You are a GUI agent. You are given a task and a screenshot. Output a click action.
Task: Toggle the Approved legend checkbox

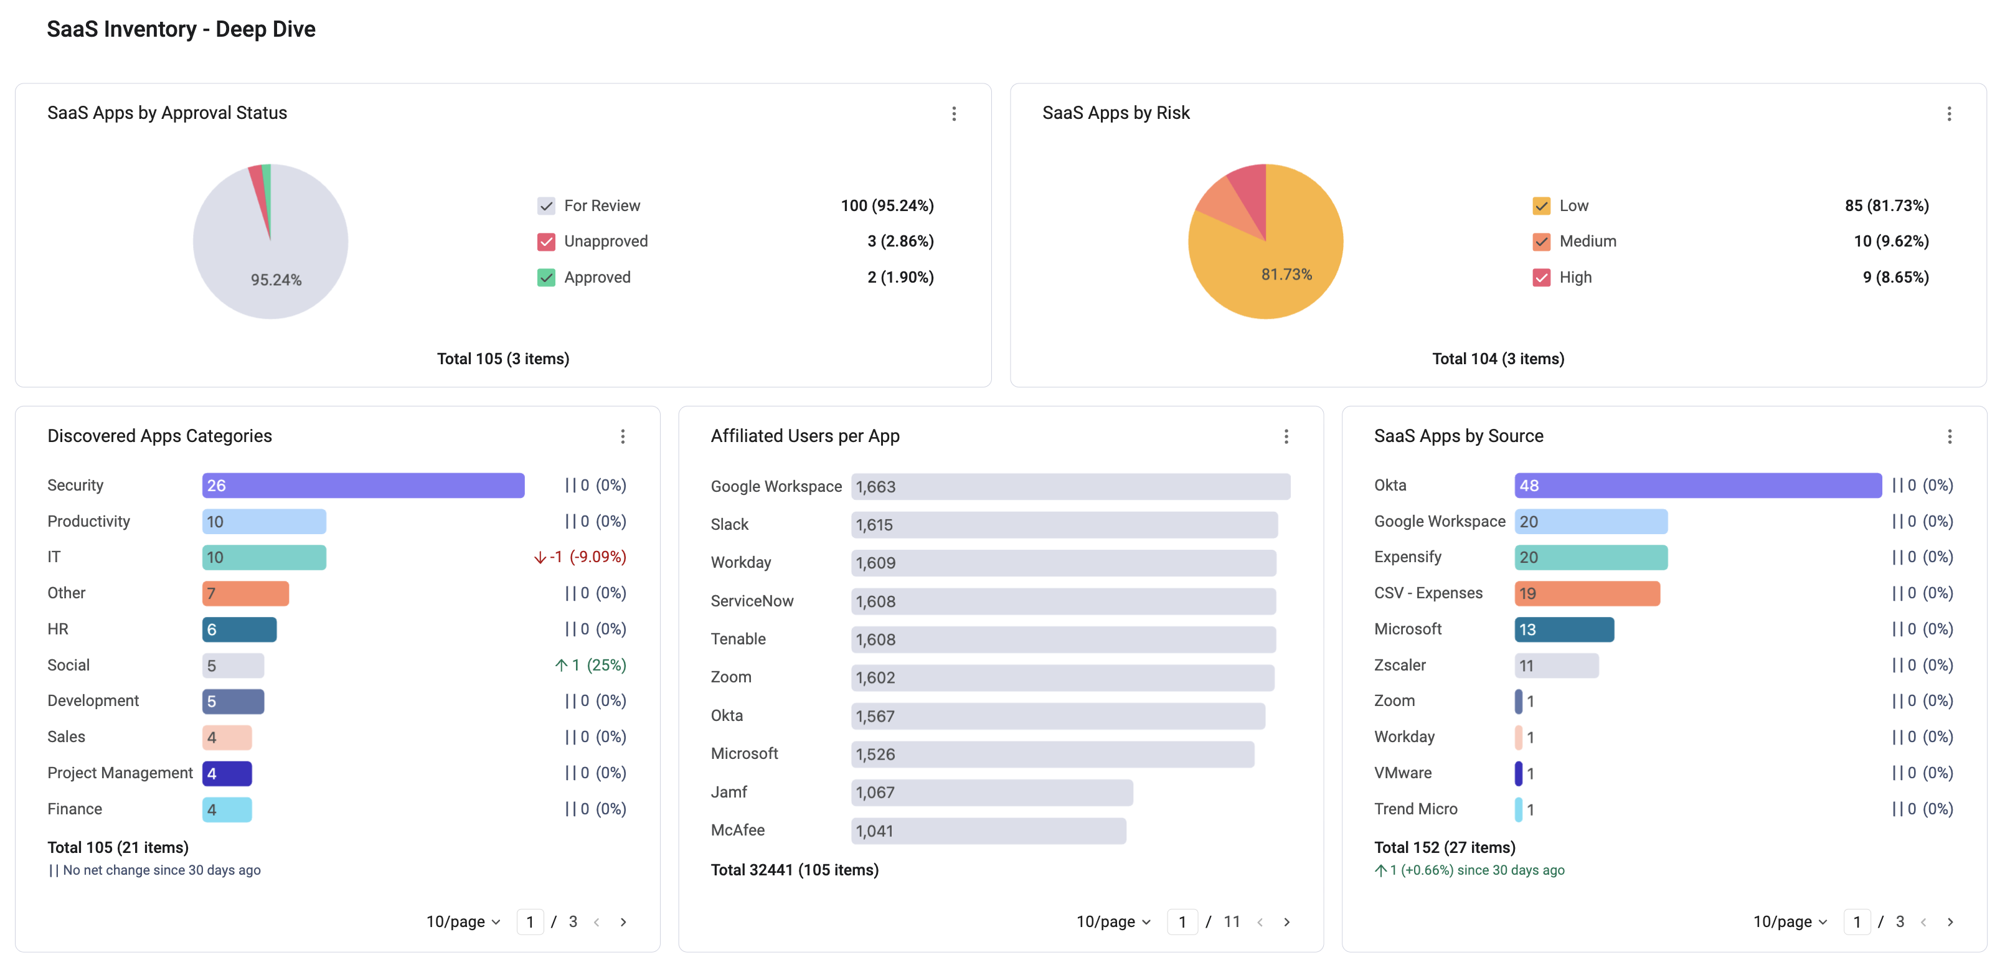point(546,277)
